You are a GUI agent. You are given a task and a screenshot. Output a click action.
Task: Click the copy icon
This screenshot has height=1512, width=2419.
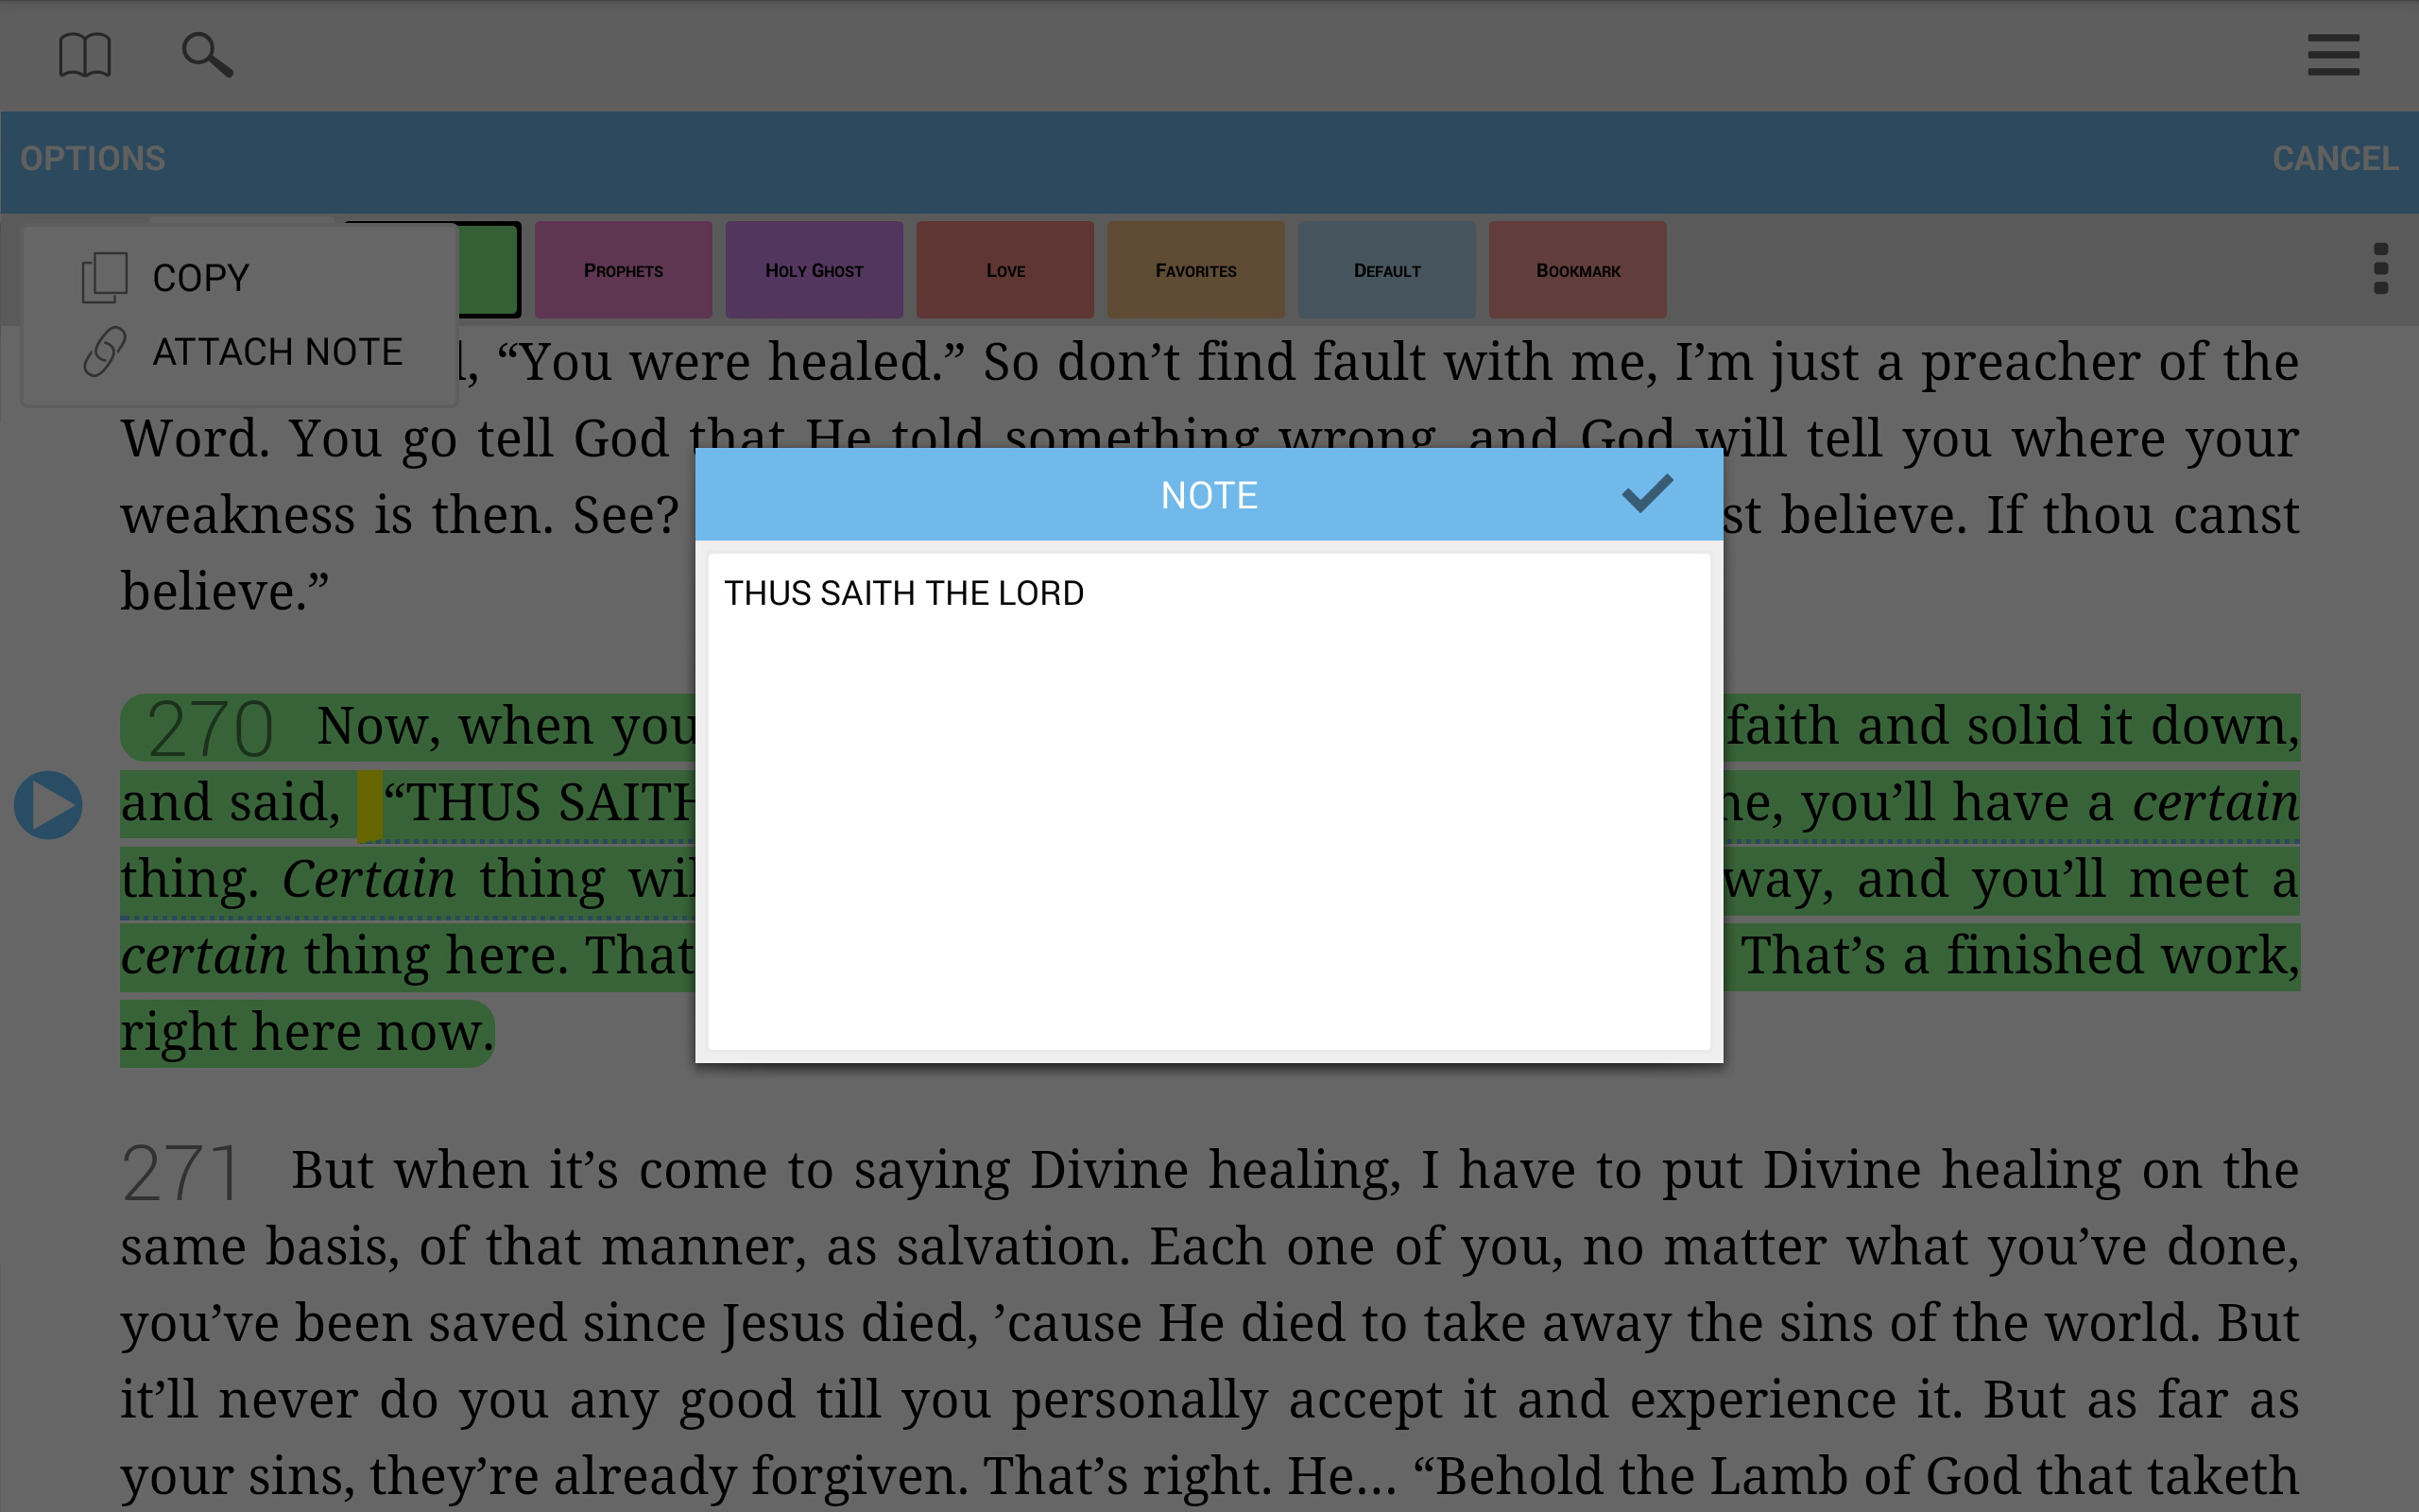click(x=104, y=277)
